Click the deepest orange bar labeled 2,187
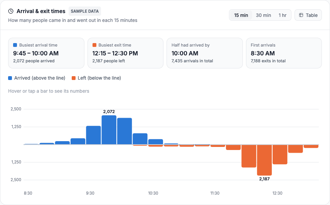Image resolution: width=330 pixels, height=205 pixels. tap(264, 160)
